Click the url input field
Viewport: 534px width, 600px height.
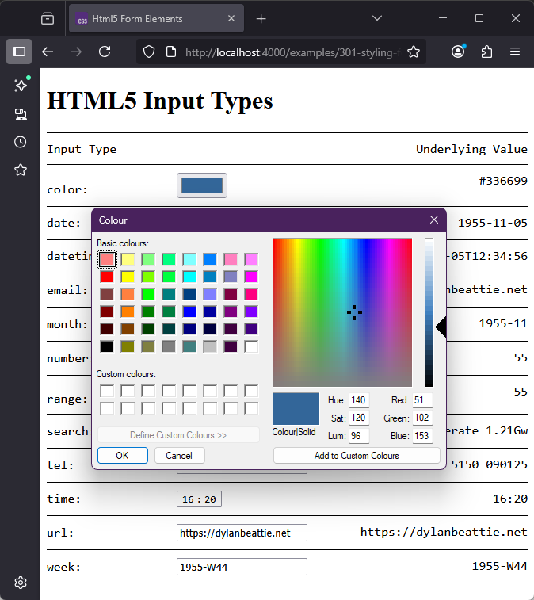click(x=242, y=533)
